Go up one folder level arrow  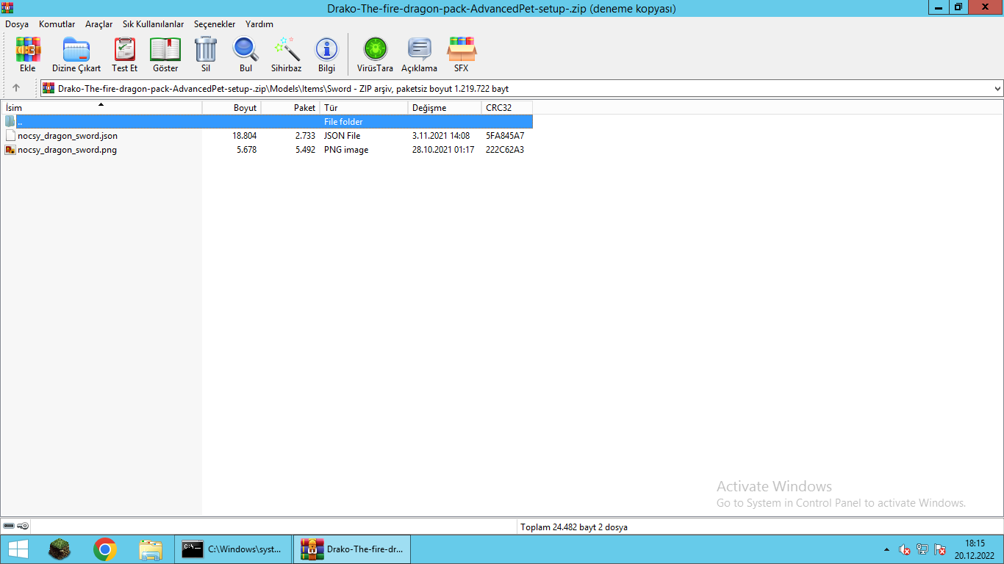[x=16, y=88]
